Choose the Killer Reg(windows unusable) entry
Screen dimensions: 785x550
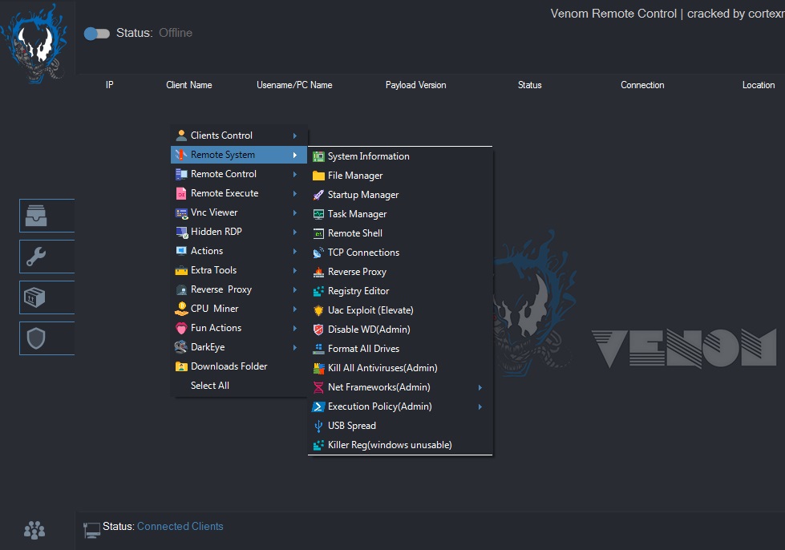pos(400,445)
